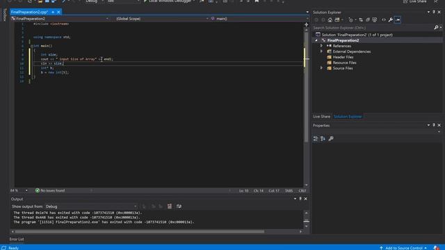The height and width of the screenshot is (250, 445).
Task: Toggle Preview Selected Items button
Action: point(397,20)
